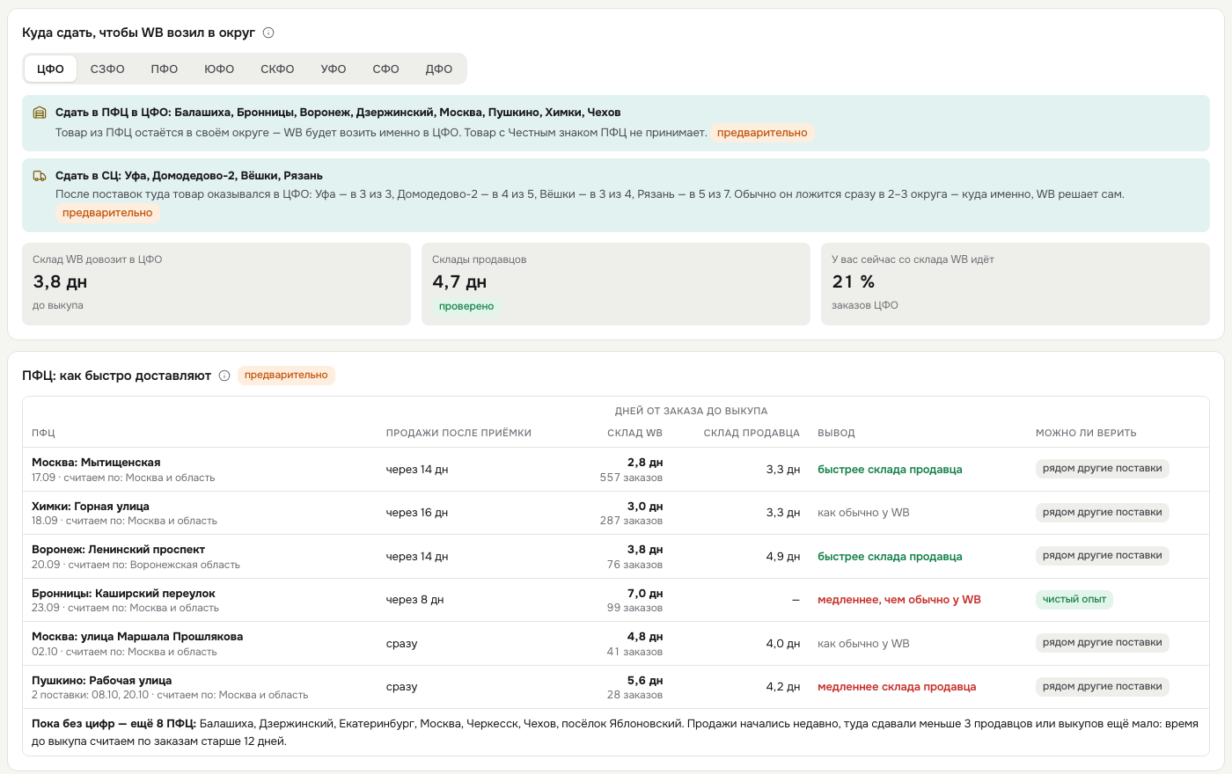Viewport: 1232px width, 774px height.
Task: Open the ПФО district tab
Action: tap(165, 69)
